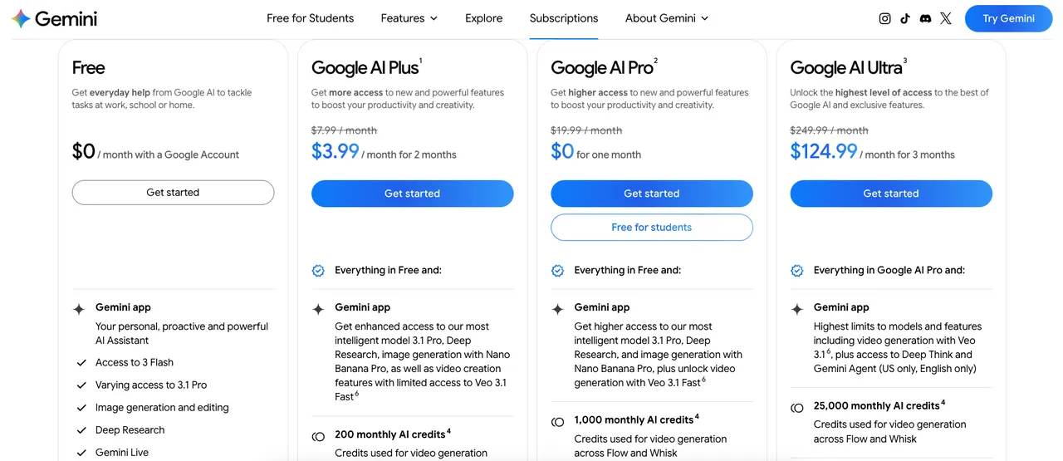Image resolution: width=1063 pixels, height=461 pixels.
Task: Click the verified badge icon in Google AI Ultra
Action: [x=797, y=271]
